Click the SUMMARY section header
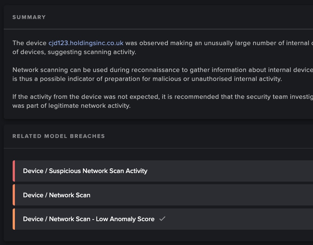The width and height of the screenshot is (313, 245). [29, 17]
